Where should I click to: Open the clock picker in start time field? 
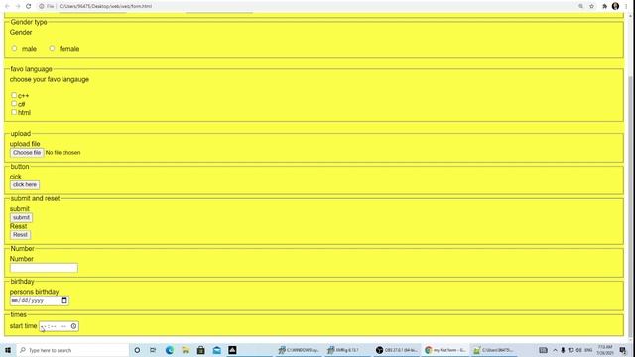click(x=73, y=326)
